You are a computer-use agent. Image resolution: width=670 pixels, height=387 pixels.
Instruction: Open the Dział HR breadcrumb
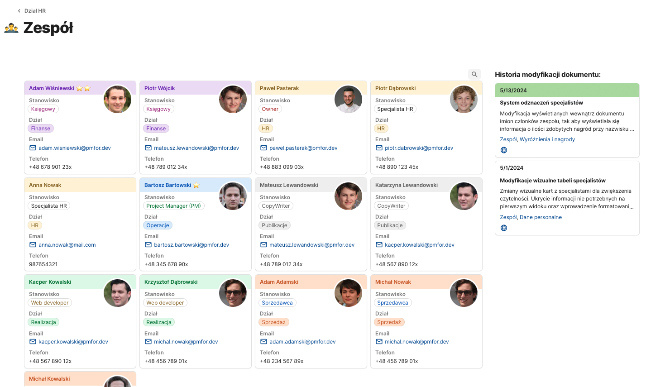[35, 11]
